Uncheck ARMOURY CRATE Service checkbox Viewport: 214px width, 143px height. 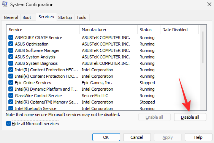pos(11,38)
